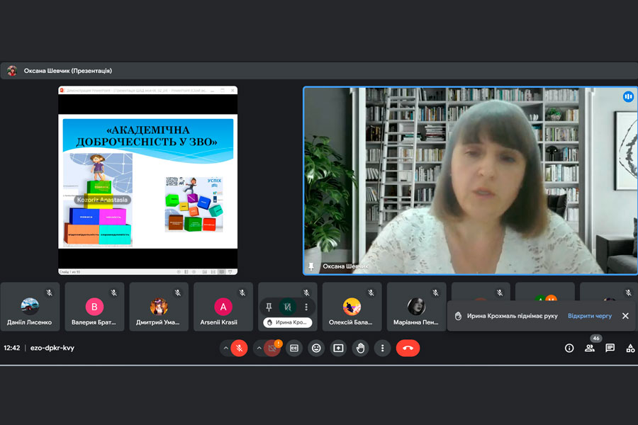Unmute the microphone button
Image resolution: width=638 pixels, height=425 pixels.
240,348
